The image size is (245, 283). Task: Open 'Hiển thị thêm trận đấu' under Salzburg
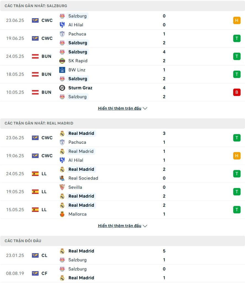(x=120, y=108)
